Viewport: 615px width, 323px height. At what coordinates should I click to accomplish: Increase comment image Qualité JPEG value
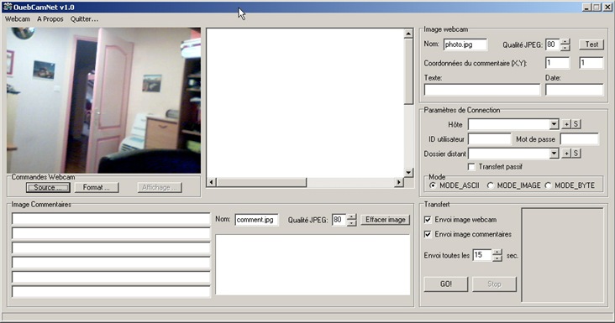pos(351,217)
